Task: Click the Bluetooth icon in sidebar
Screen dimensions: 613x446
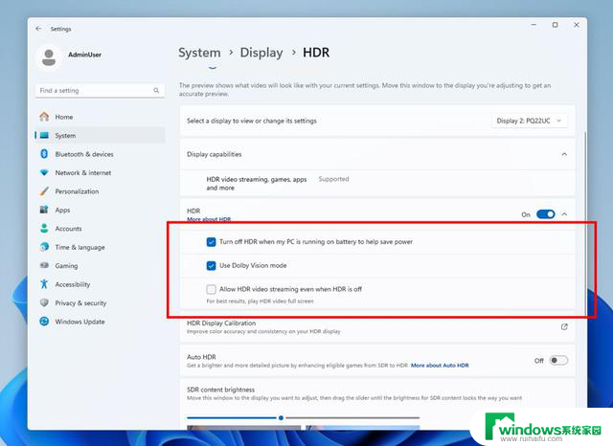Action: (x=44, y=154)
